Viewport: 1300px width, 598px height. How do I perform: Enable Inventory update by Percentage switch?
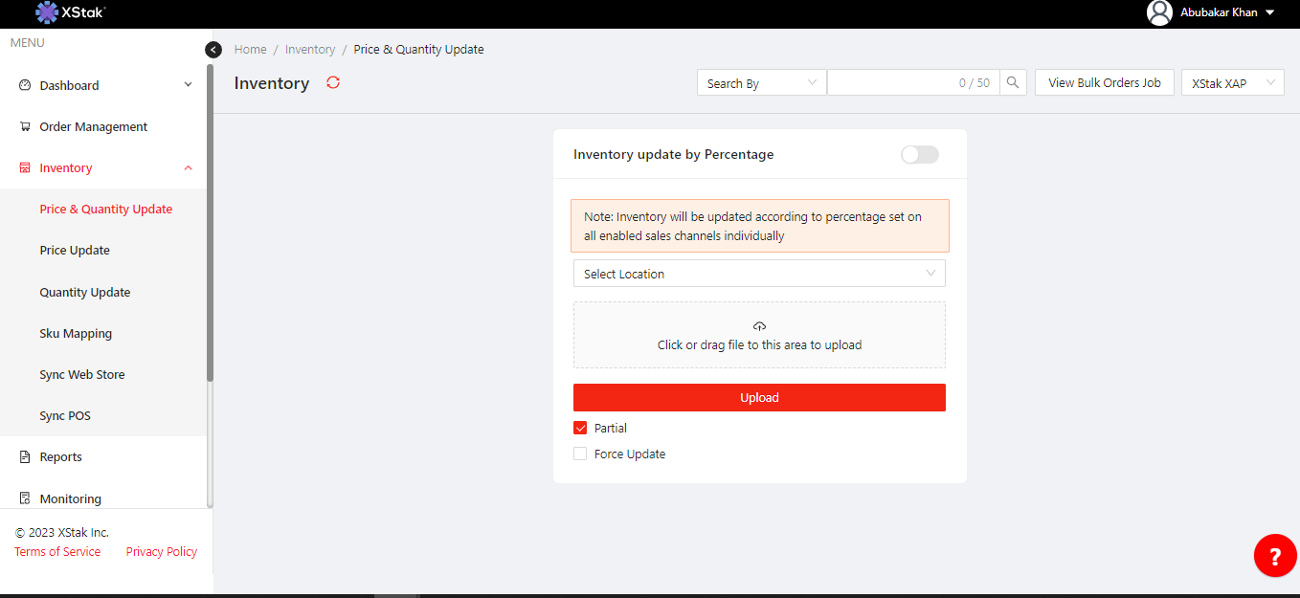919,154
